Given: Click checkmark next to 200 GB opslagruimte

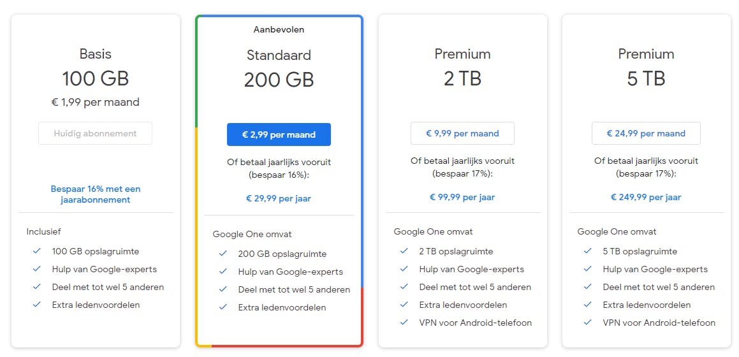Looking at the screenshot, I should 223,254.
